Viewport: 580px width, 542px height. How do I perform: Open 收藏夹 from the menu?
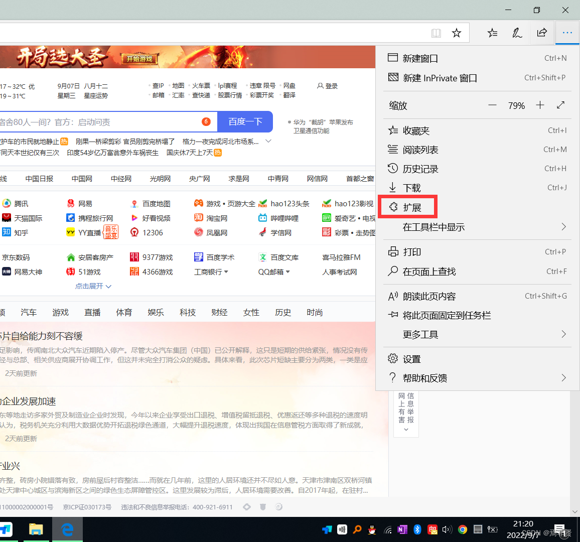tap(477, 130)
